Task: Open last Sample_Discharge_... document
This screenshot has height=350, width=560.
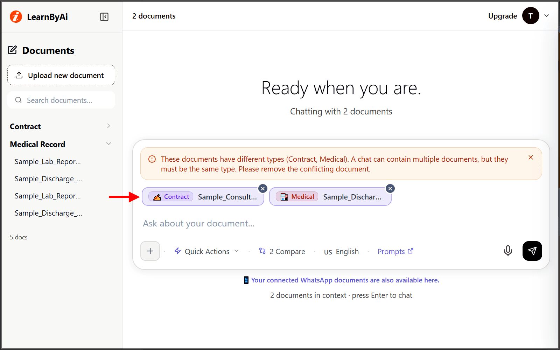Action: (x=48, y=213)
